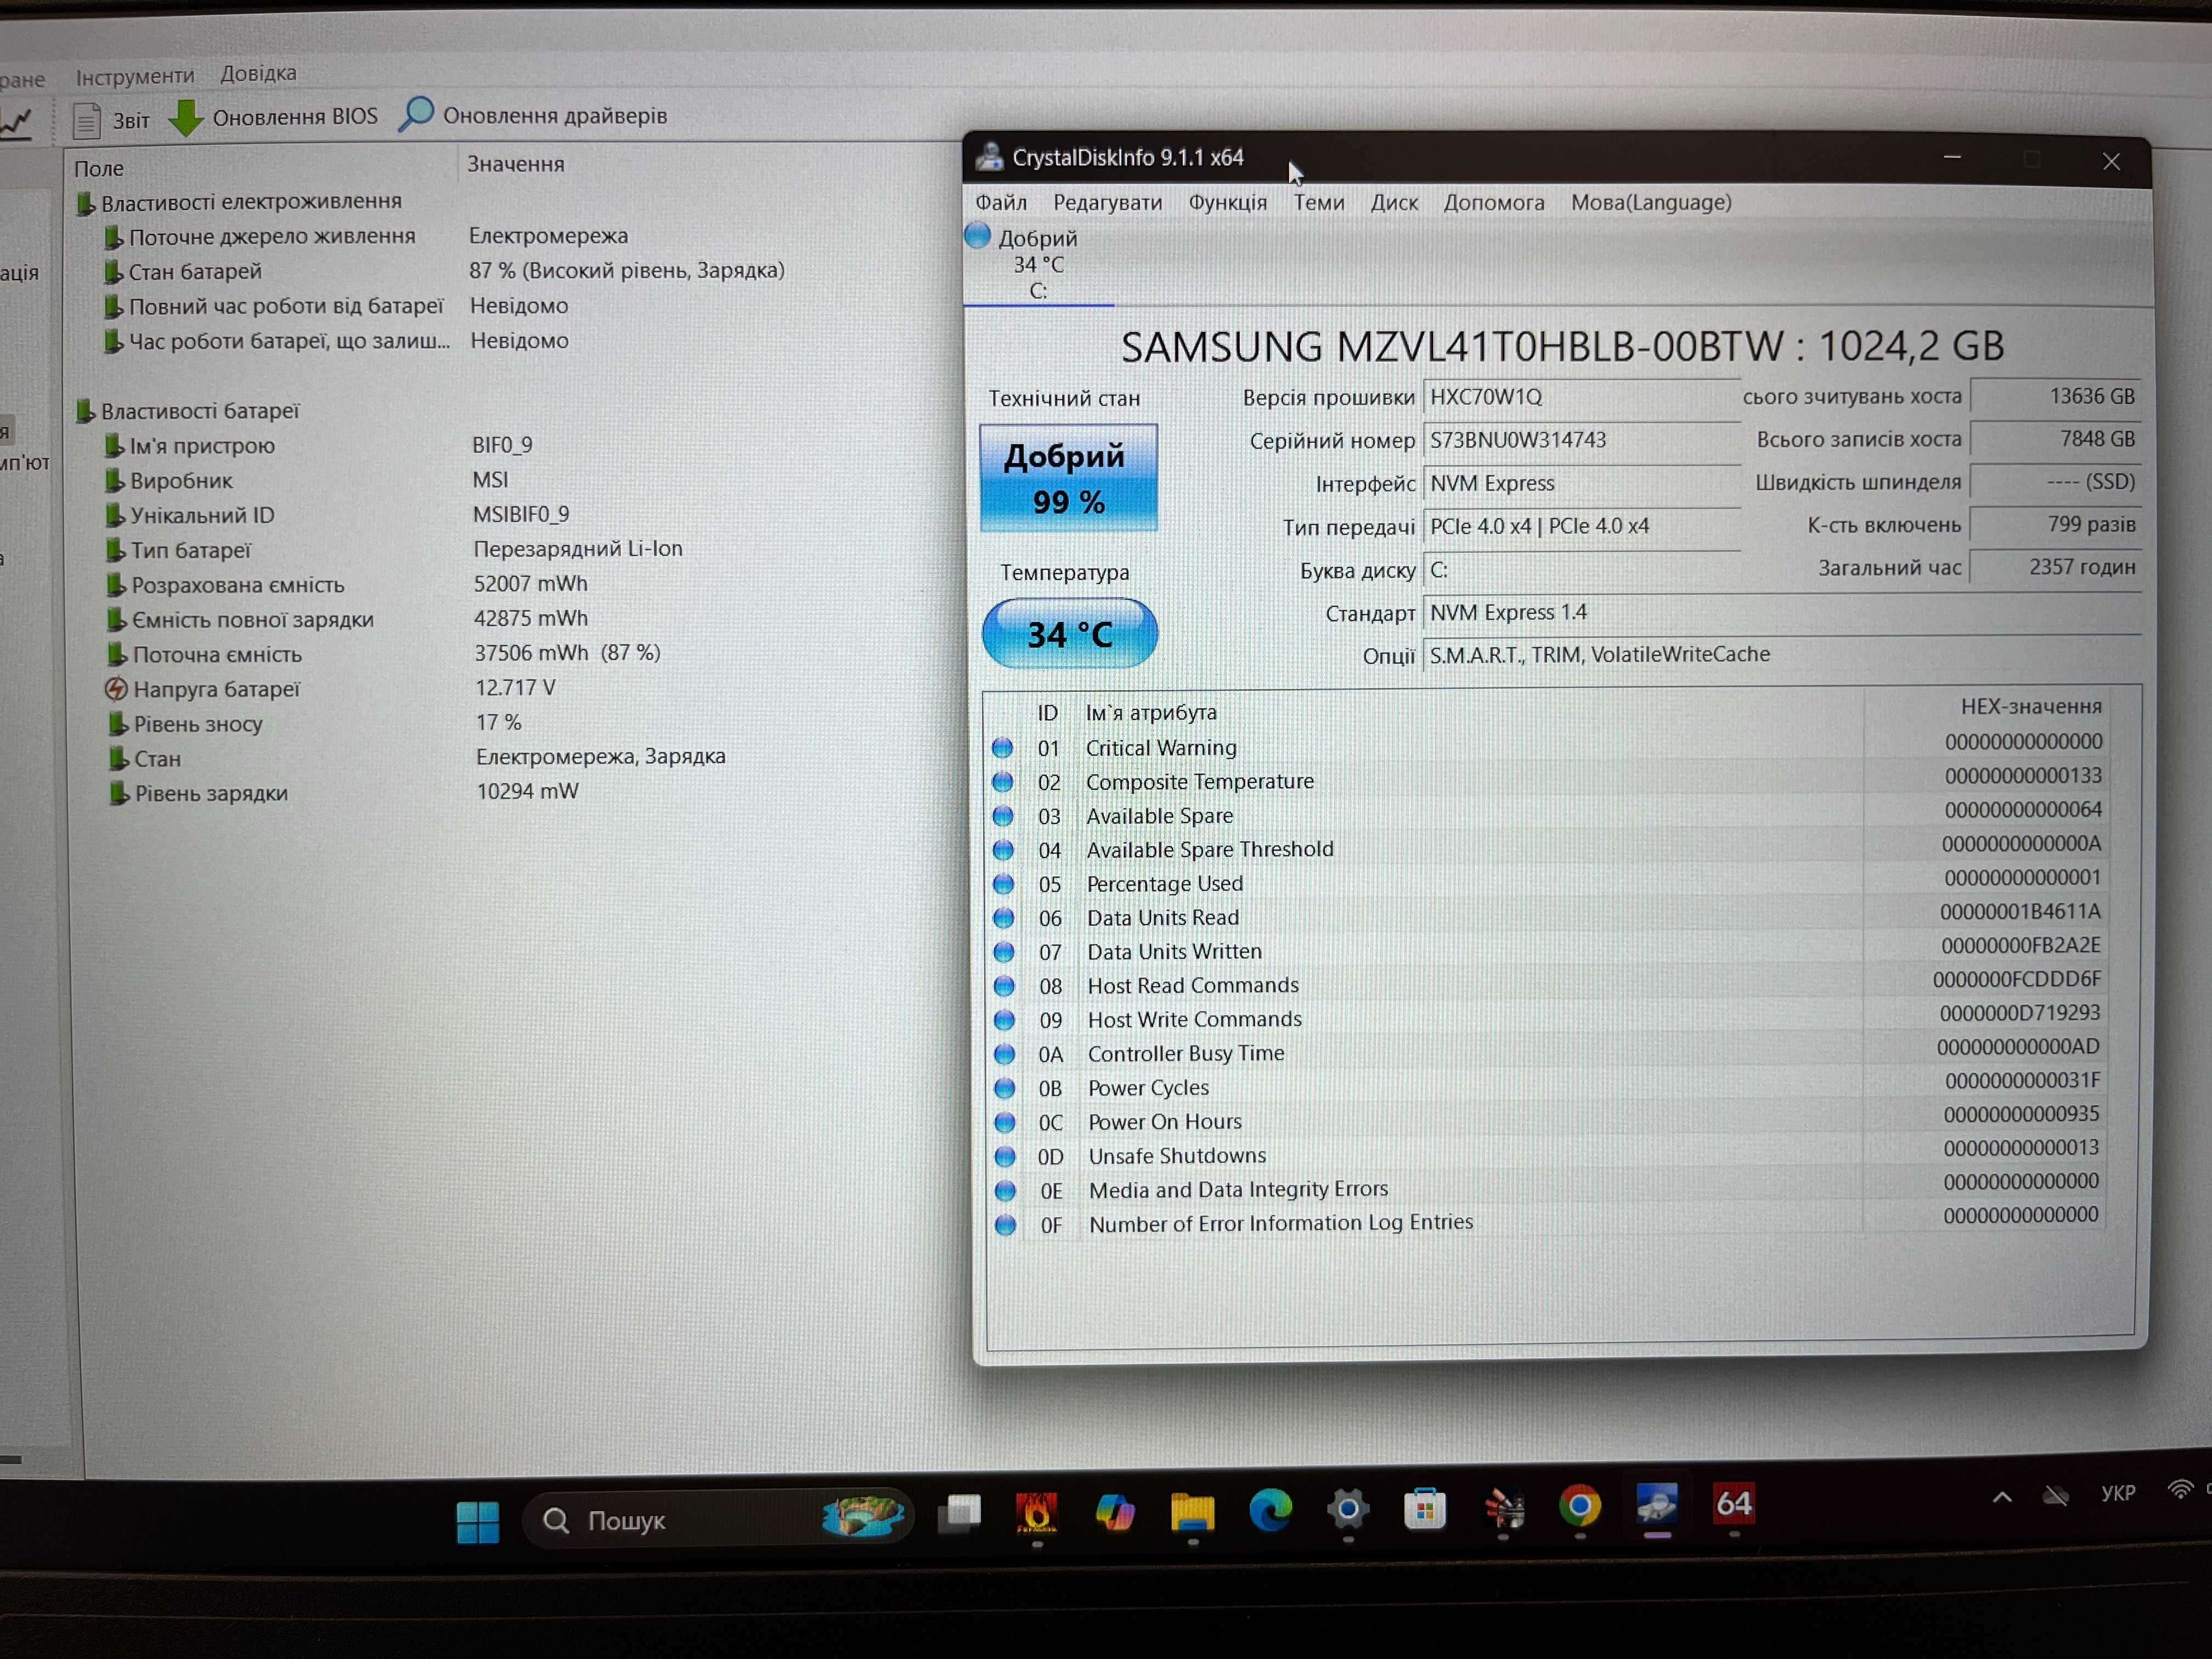Open Google Chrome from the taskbar
Viewport: 2212px width, 1659px height.
click(x=1580, y=1505)
